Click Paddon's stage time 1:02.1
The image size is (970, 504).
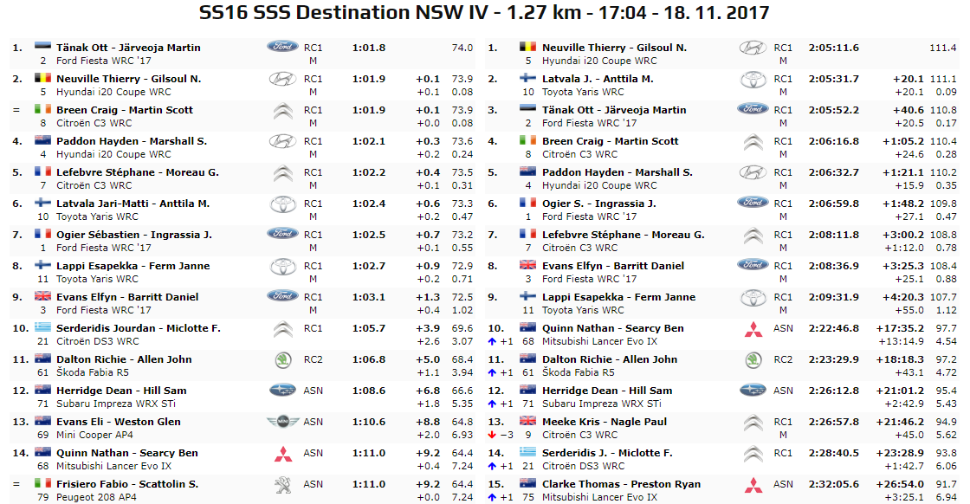369,141
